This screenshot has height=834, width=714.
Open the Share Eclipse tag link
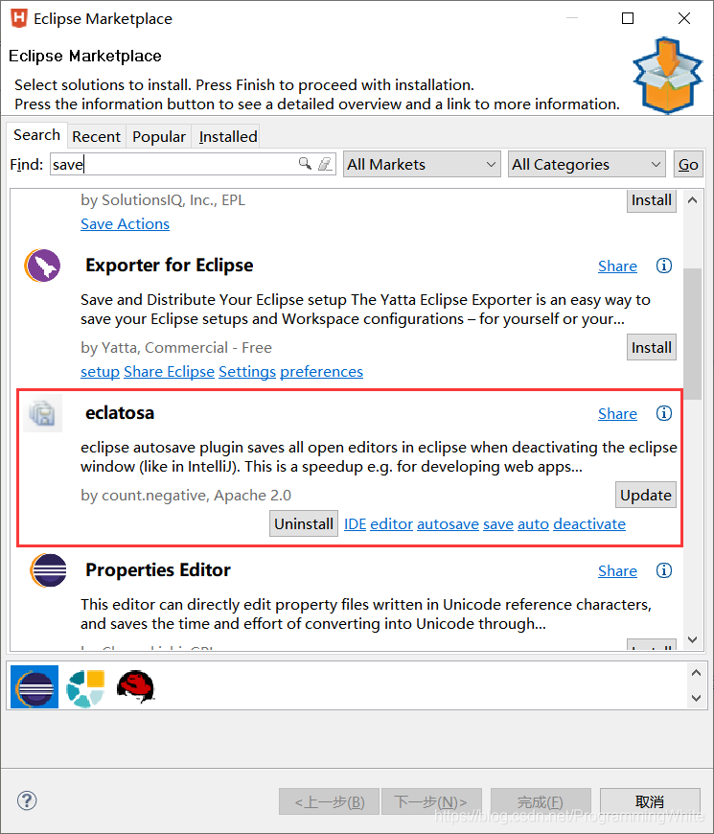[x=169, y=371]
